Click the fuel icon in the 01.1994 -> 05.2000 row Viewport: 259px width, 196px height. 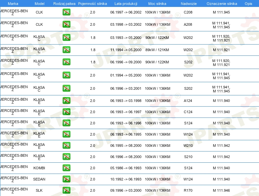pyautogui.click(x=66, y=75)
